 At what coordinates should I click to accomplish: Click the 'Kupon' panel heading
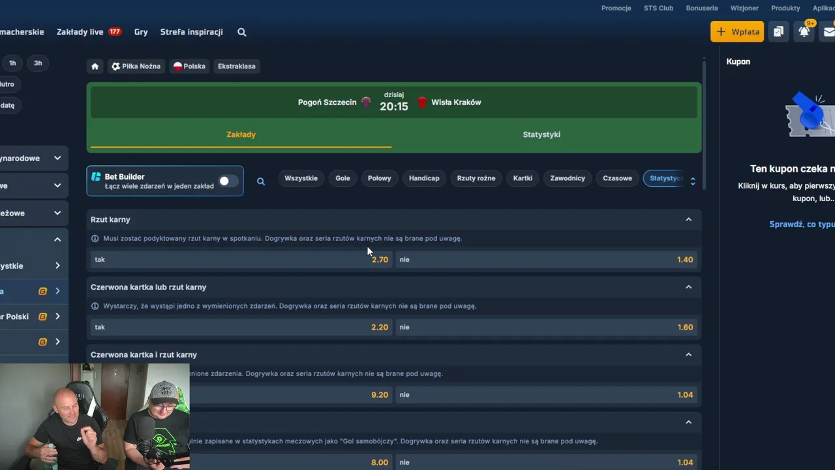[x=738, y=61]
